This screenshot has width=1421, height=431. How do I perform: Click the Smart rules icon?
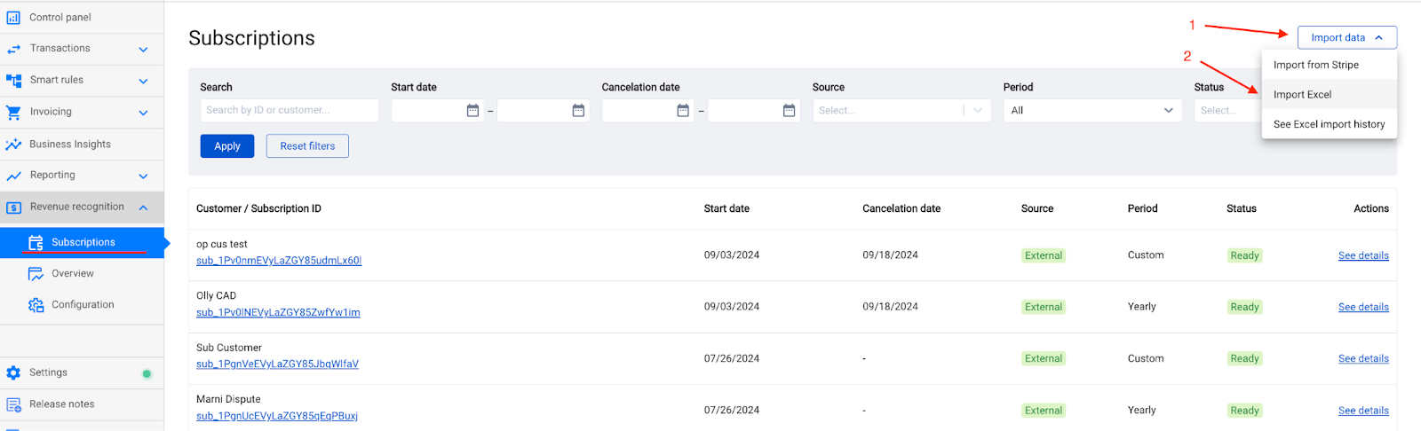[x=13, y=80]
